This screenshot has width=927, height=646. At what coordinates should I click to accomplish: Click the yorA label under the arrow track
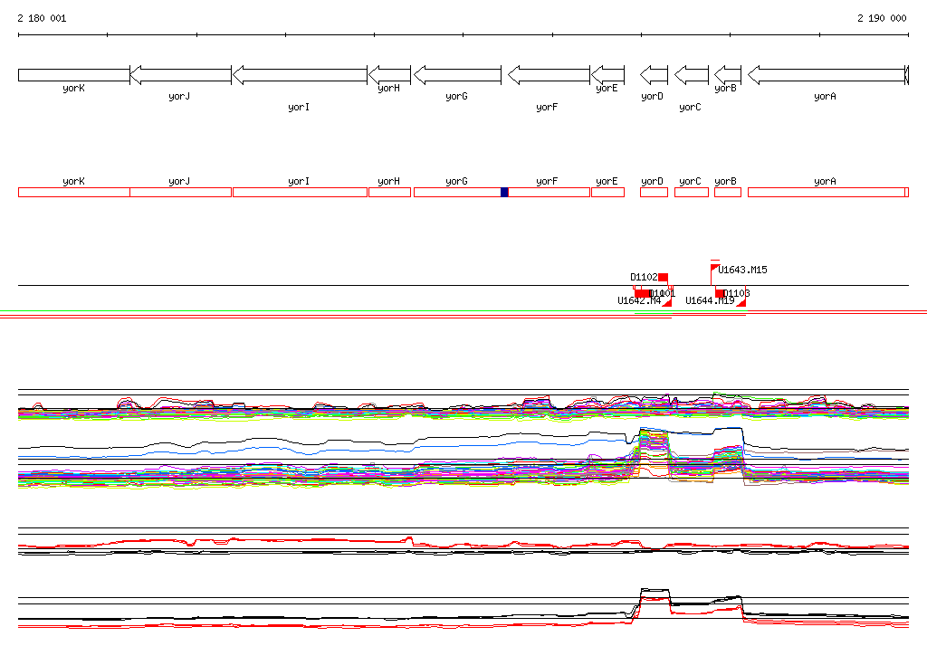coord(825,96)
